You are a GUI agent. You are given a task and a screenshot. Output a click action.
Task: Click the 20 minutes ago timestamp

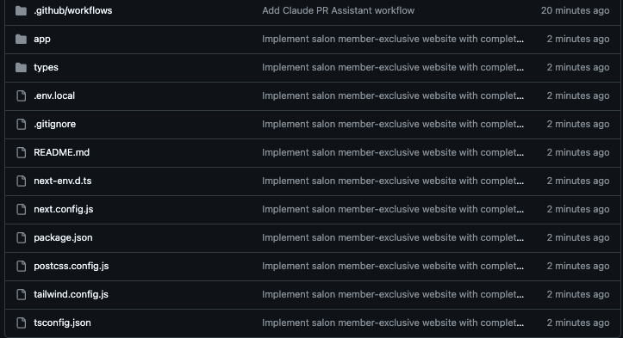click(x=575, y=10)
